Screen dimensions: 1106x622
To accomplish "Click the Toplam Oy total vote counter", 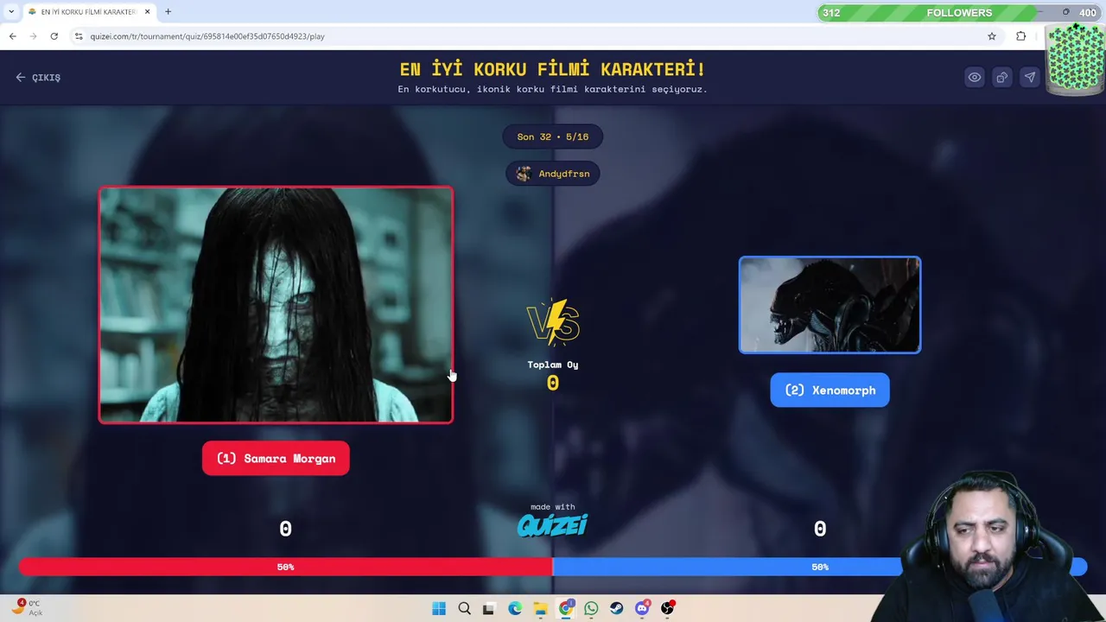I will (553, 375).
